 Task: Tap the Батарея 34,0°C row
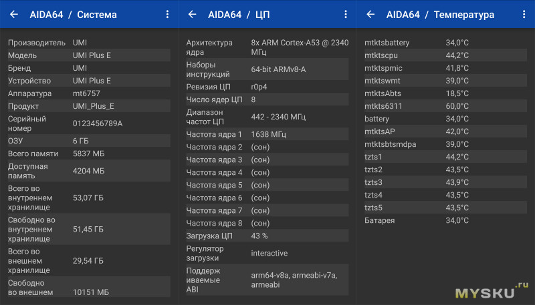(445, 220)
